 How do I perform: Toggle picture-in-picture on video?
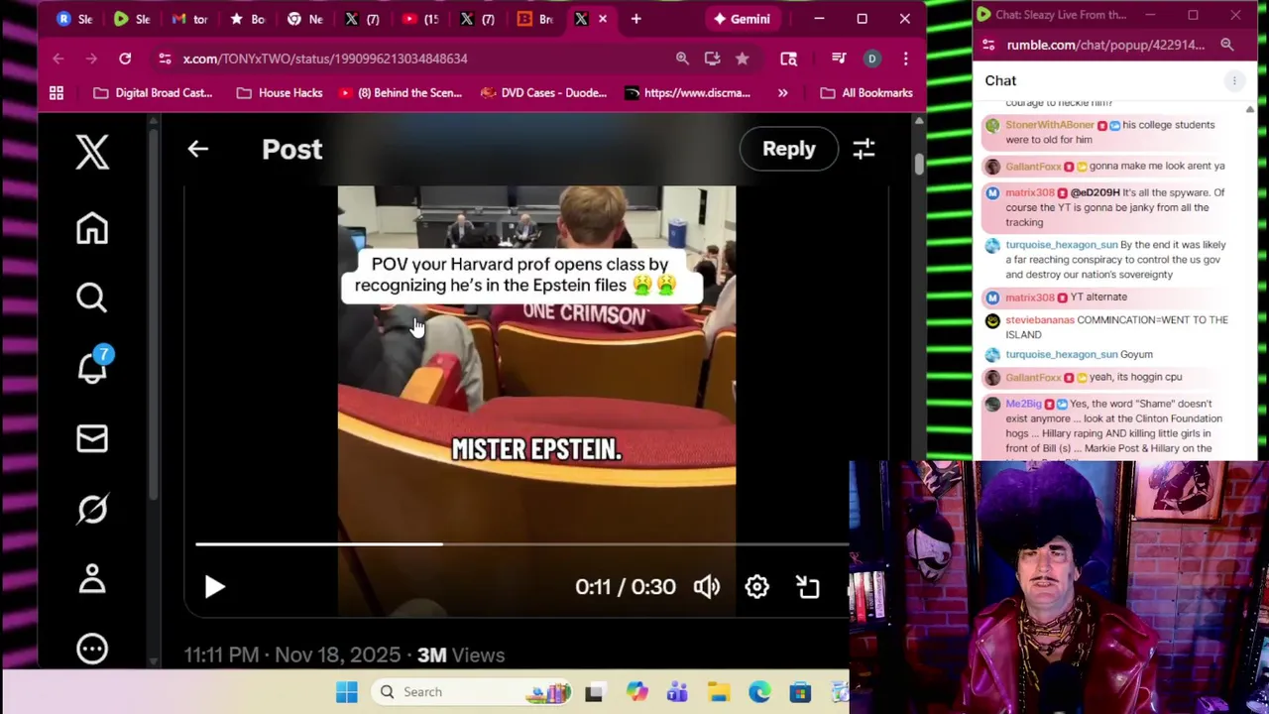tap(808, 587)
